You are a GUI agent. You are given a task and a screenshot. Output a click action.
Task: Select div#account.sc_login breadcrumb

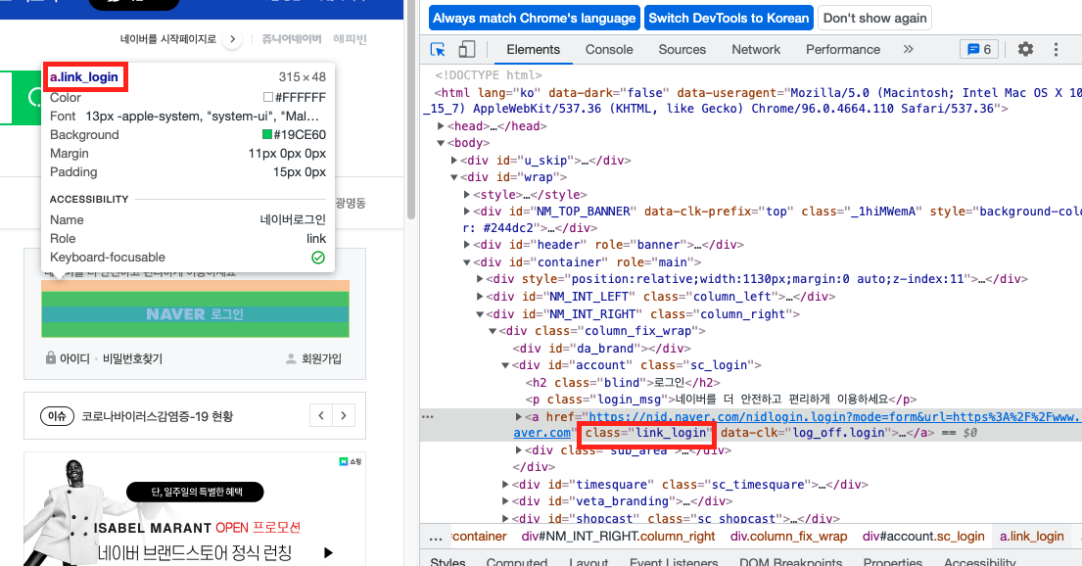click(x=923, y=537)
